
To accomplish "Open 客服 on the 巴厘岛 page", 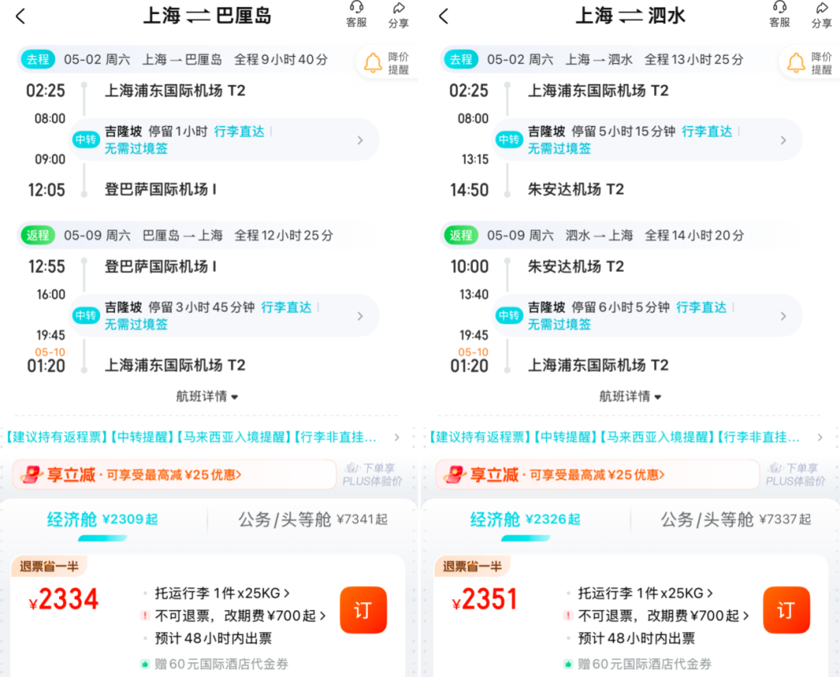I will click(356, 15).
